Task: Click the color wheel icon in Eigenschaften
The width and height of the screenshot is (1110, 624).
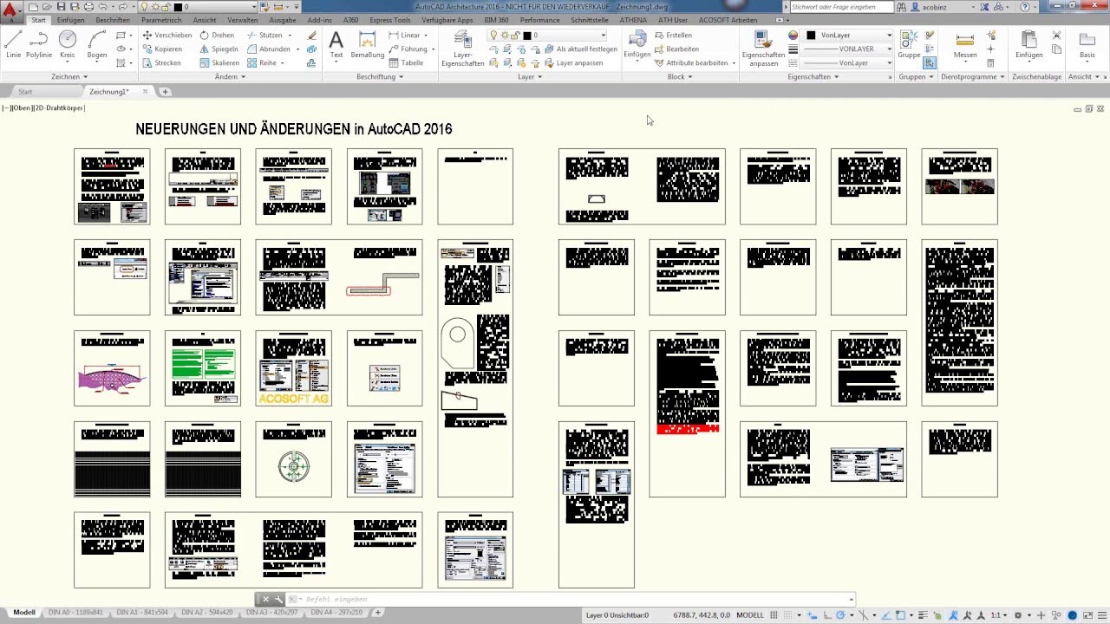Action: [793, 36]
